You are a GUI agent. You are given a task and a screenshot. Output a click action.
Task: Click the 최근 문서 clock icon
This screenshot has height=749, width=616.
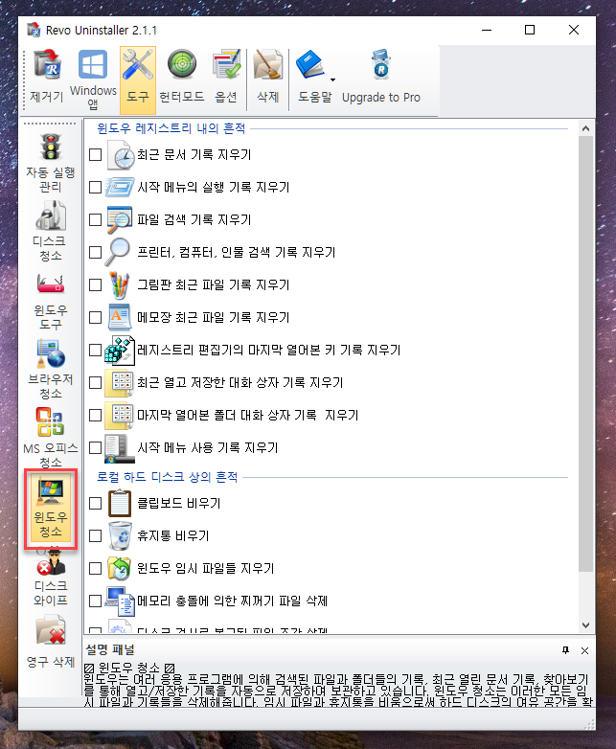120,155
